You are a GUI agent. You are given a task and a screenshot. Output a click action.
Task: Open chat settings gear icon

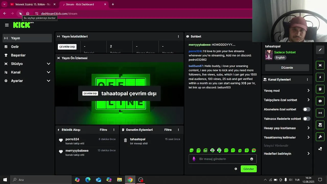[236, 169]
